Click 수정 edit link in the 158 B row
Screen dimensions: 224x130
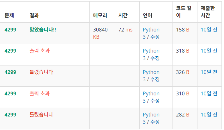pos(155,37)
